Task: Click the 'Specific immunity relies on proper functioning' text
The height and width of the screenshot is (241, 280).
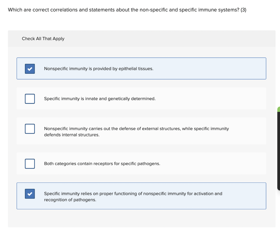Action: (x=133, y=194)
